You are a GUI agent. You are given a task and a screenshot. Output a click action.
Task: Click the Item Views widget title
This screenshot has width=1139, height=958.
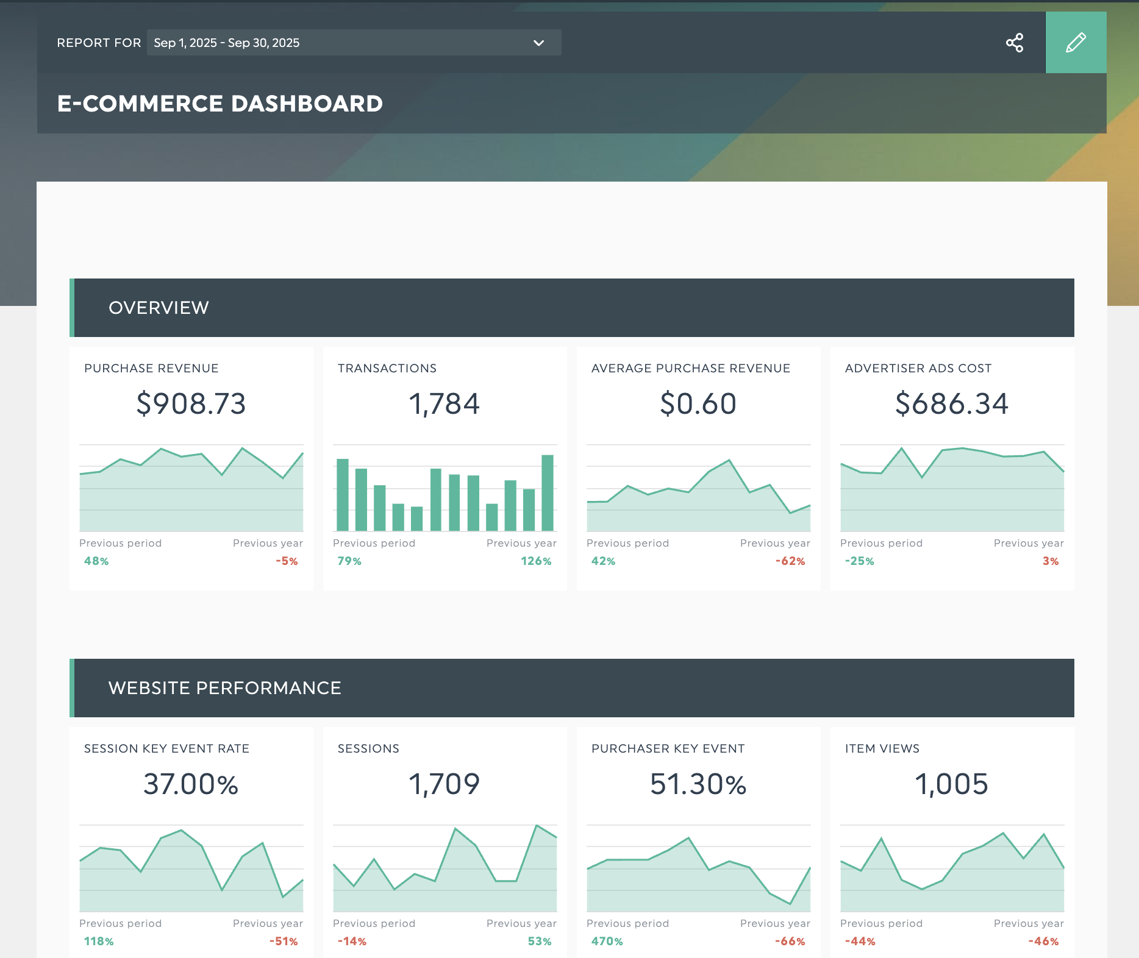click(x=882, y=748)
